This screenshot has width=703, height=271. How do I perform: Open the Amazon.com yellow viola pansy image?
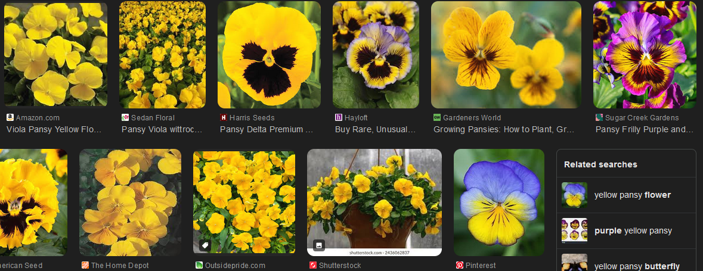[55, 55]
